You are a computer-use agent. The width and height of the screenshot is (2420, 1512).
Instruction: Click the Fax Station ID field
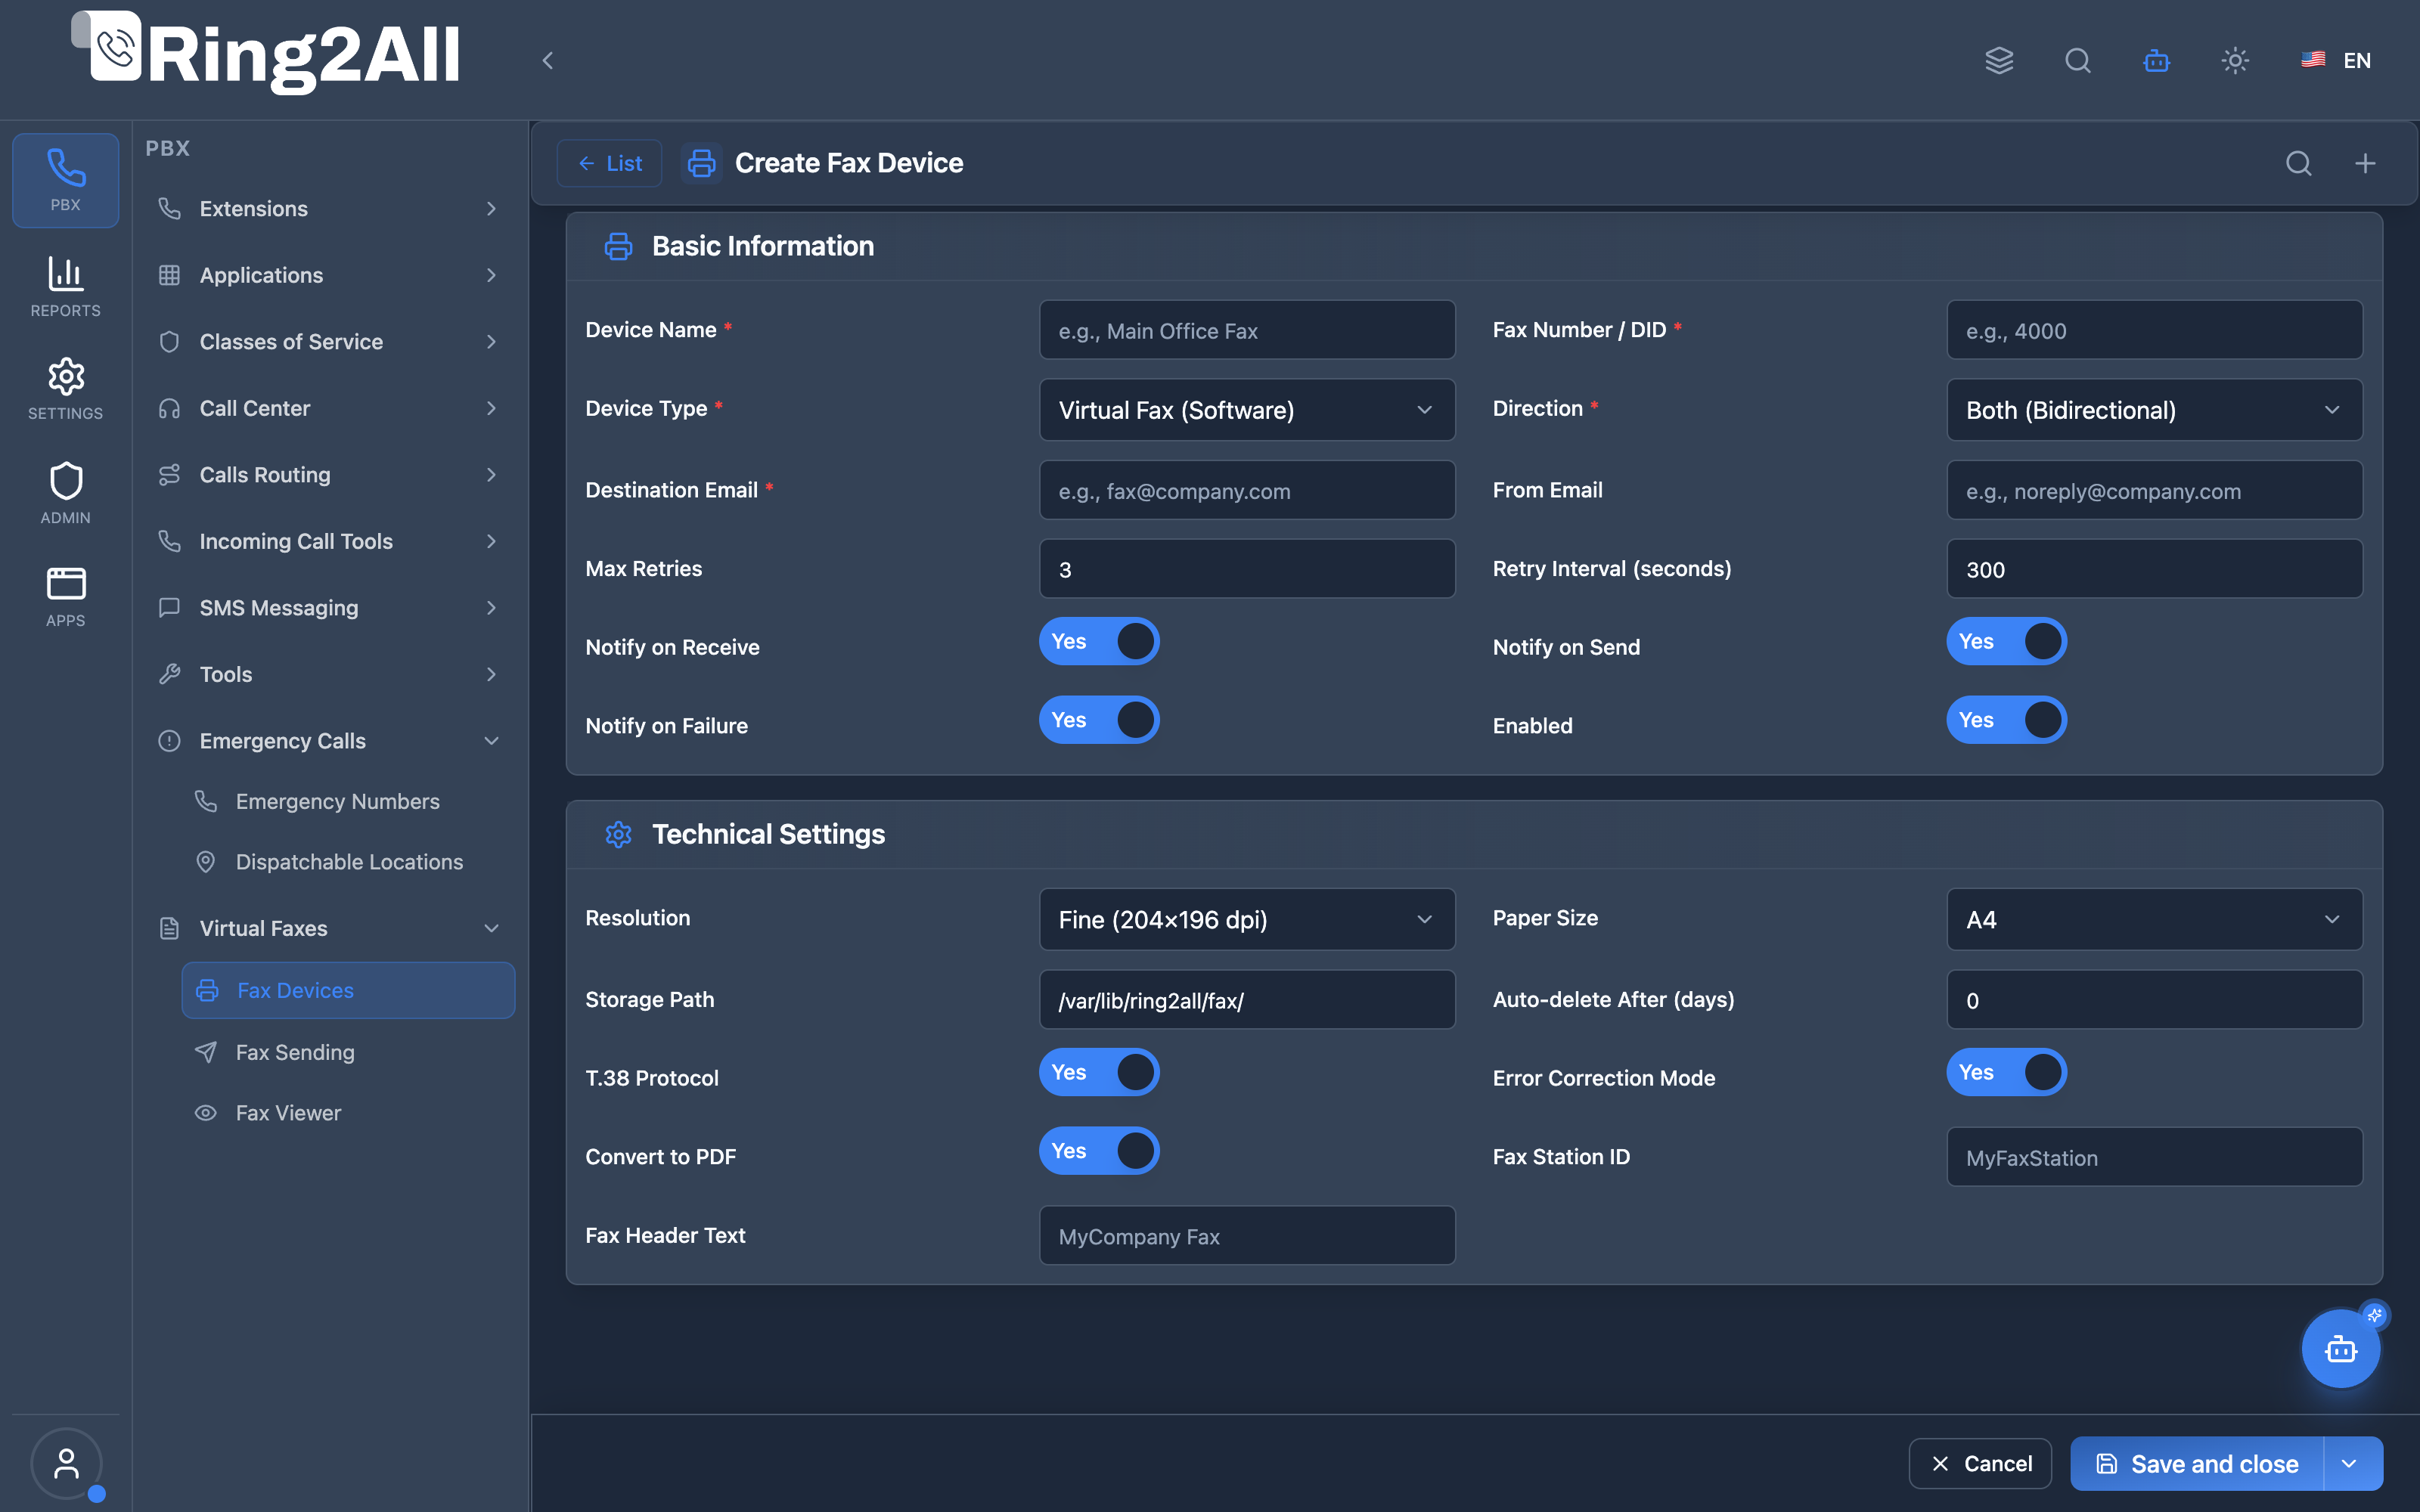coord(2154,1157)
